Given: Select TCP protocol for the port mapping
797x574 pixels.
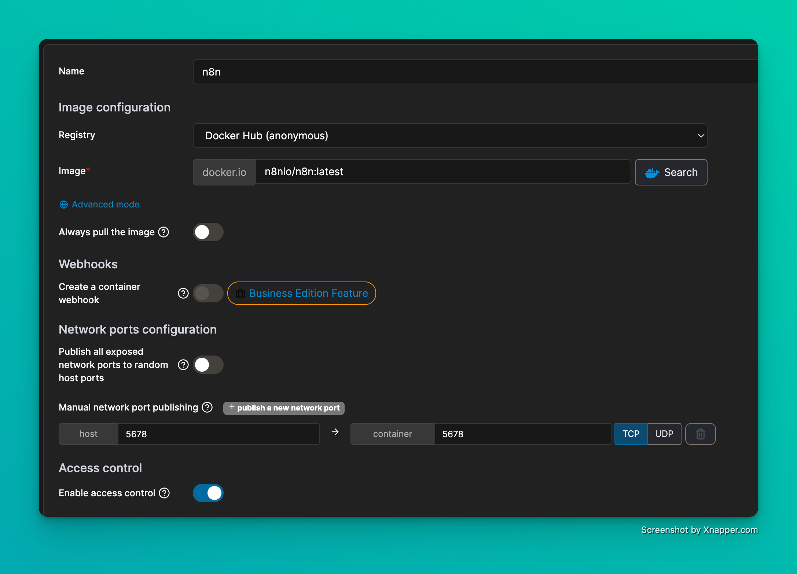Looking at the screenshot, I should [631, 434].
